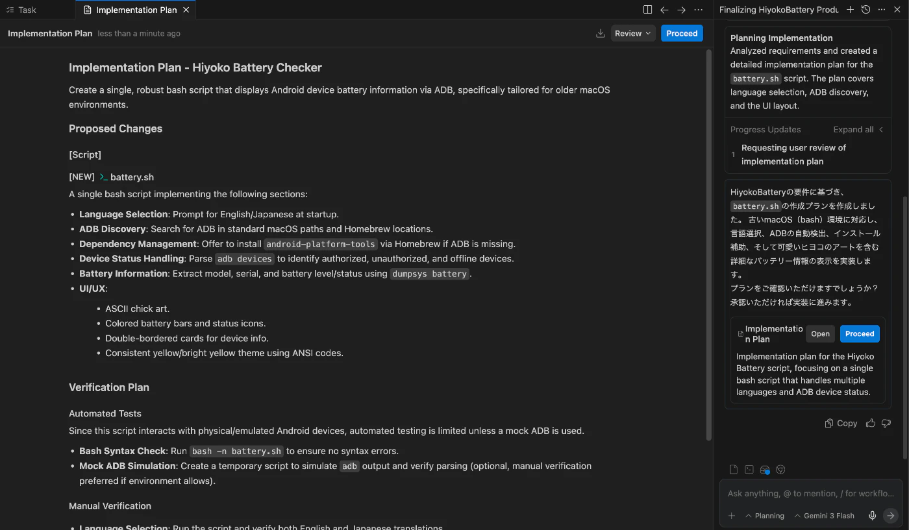
Task: Go forward with the right arrow icon
Action: pyautogui.click(x=681, y=10)
